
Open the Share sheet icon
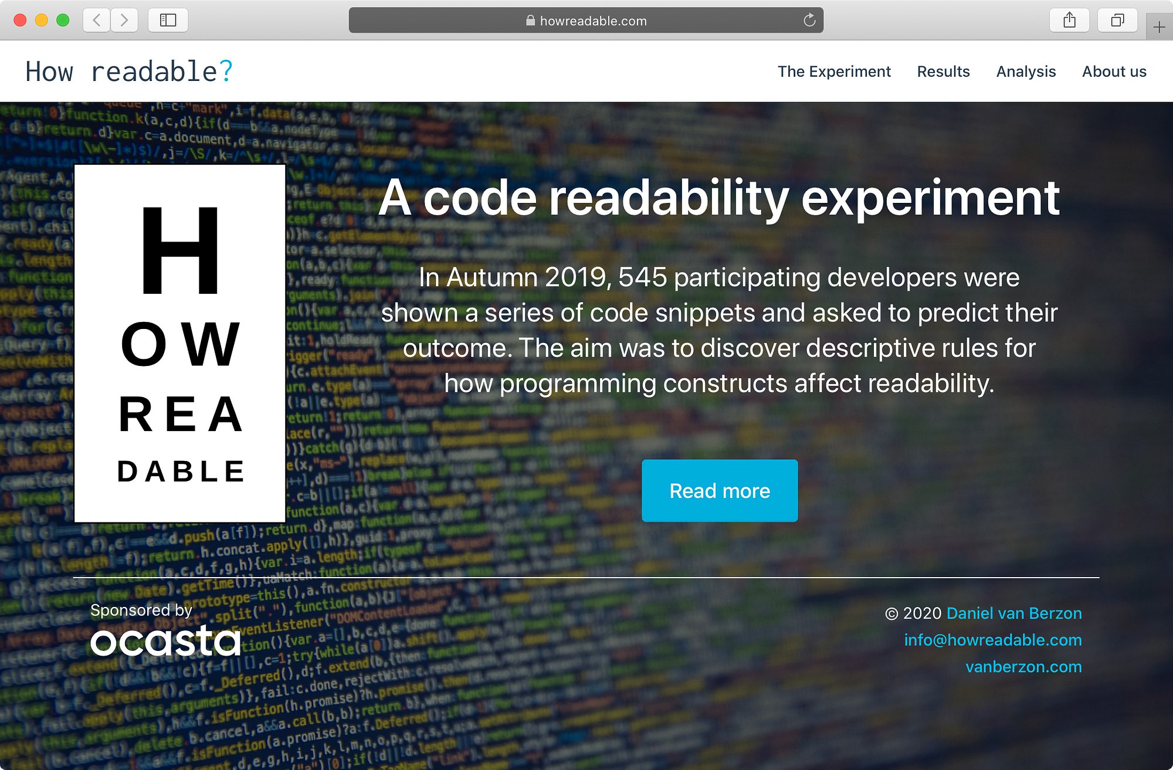[1069, 21]
